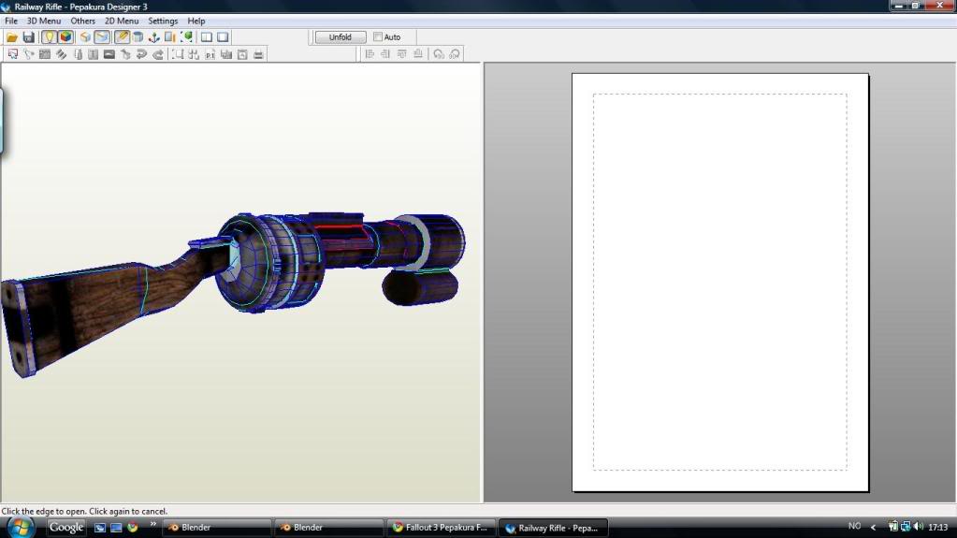Click the rotate 90 counterclockwise icon
This screenshot has width=957, height=538.
[438, 54]
